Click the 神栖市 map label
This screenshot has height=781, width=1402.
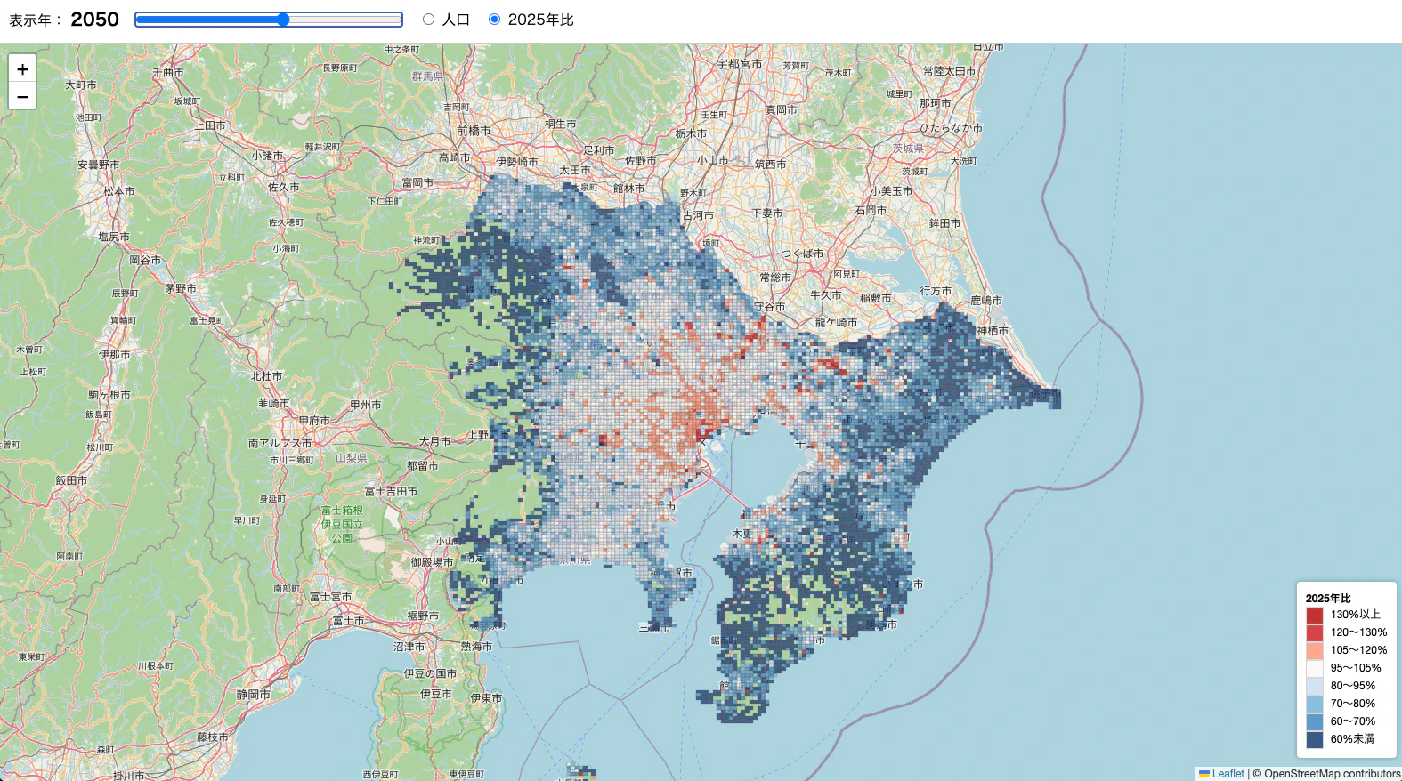click(x=993, y=331)
